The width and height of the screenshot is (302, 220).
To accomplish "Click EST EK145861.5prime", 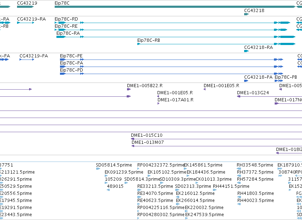I will 203,165.
